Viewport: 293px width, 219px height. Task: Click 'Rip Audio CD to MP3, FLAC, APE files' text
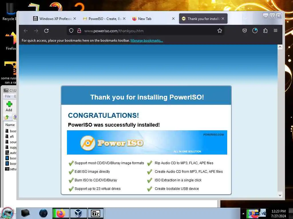point(184,163)
